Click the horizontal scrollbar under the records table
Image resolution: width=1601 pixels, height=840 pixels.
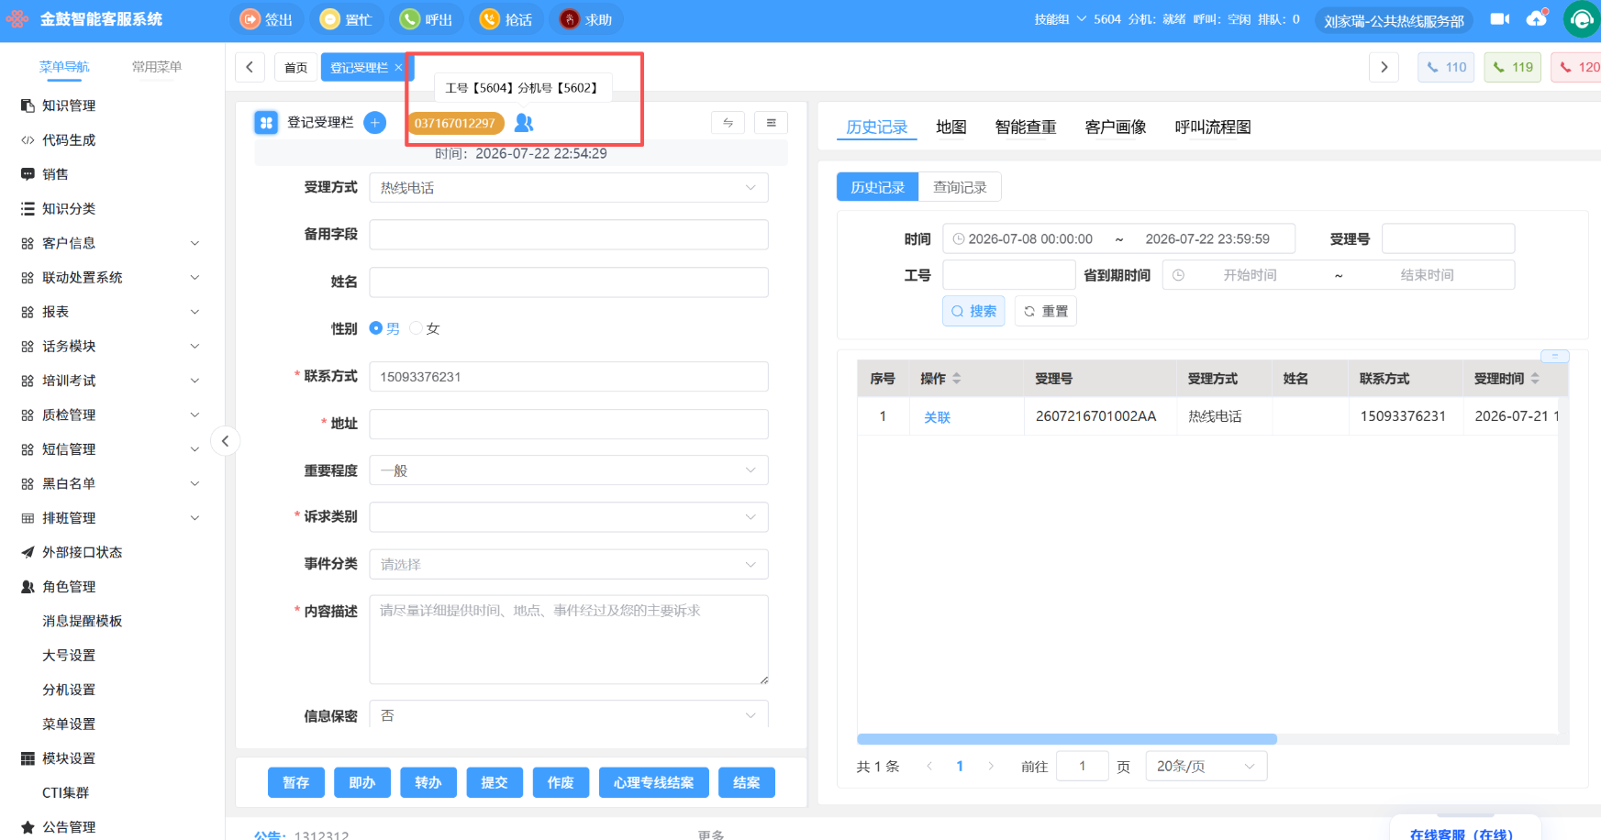[1067, 739]
